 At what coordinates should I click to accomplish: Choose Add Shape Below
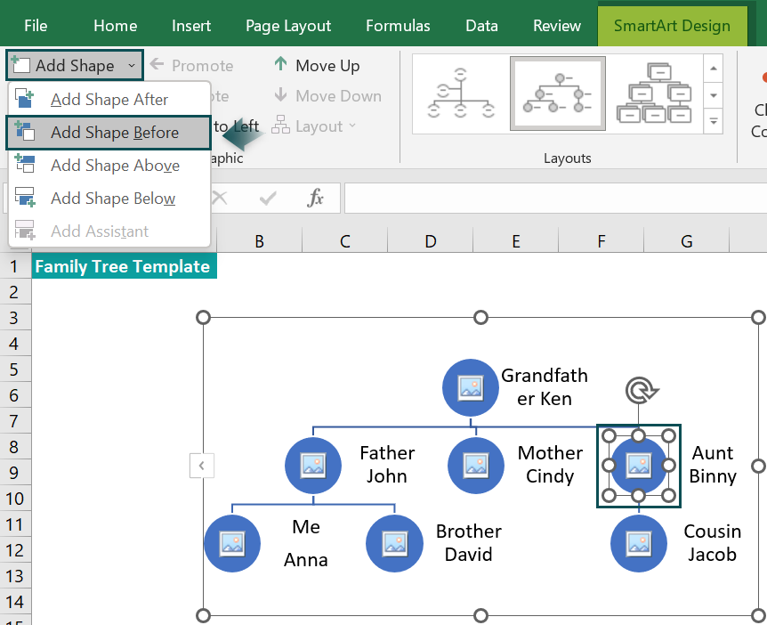[x=109, y=199]
